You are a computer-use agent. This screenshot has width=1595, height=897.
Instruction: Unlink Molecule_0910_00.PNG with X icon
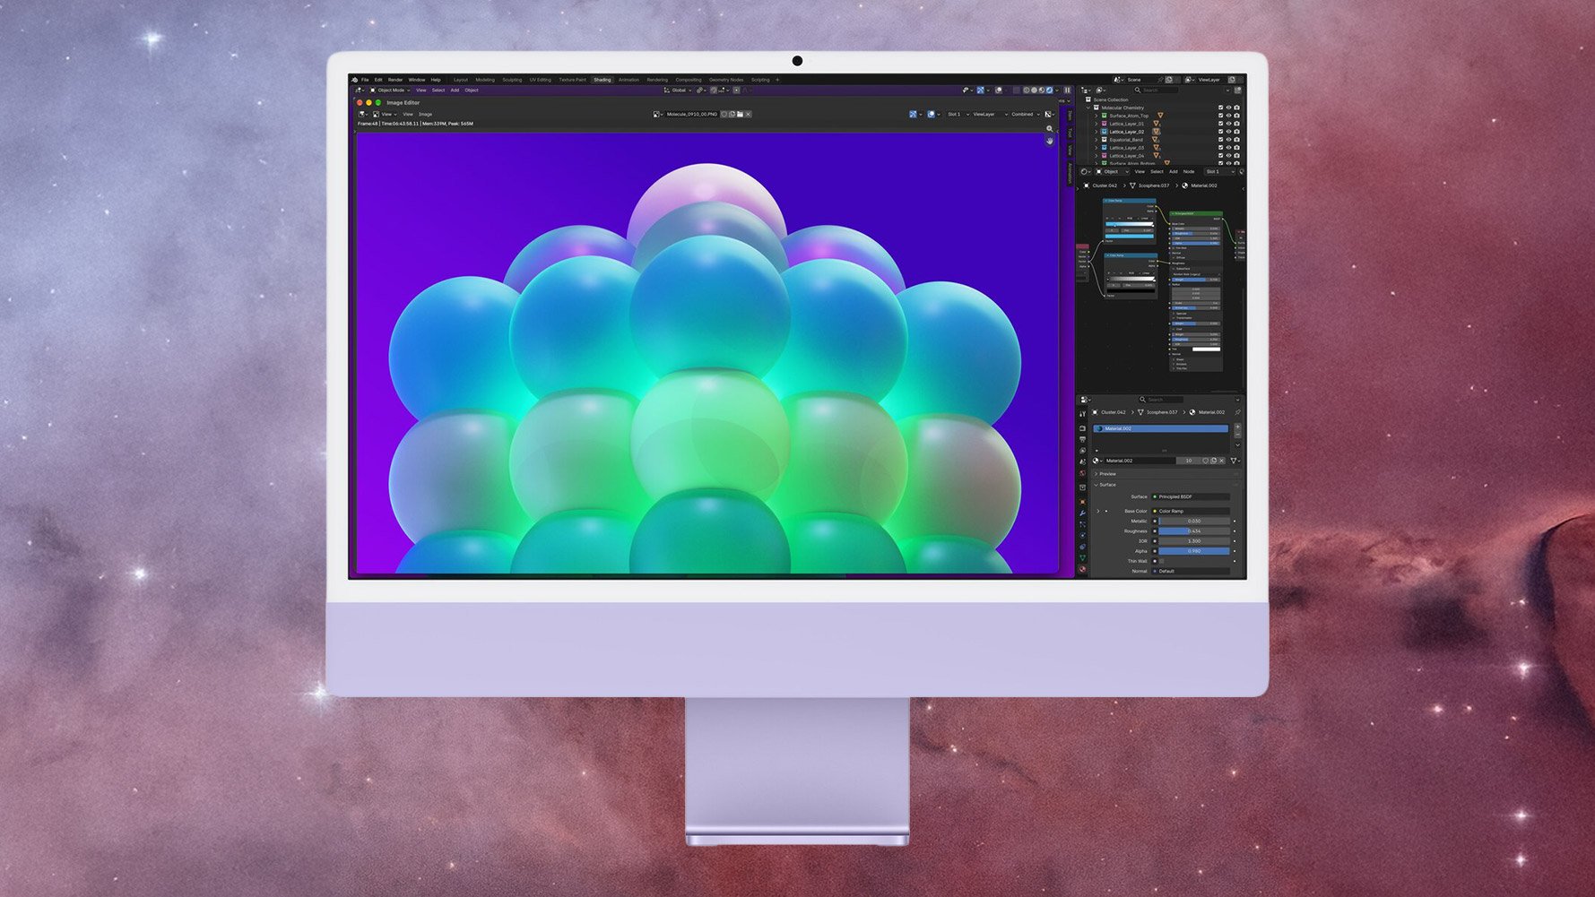point(748,114)
